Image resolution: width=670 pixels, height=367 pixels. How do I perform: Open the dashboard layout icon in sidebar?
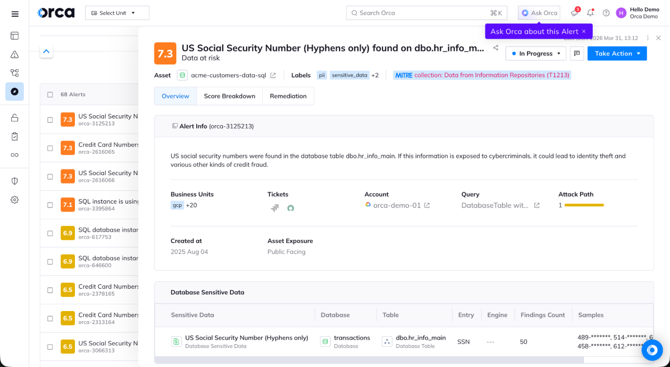click(x=15, y=35)
